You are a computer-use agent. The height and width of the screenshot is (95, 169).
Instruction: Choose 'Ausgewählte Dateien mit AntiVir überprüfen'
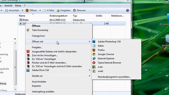pos(54,52)
